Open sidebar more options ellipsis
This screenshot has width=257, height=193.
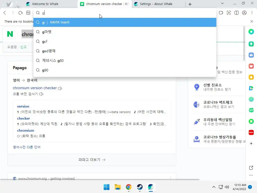(x=251, y=175)
